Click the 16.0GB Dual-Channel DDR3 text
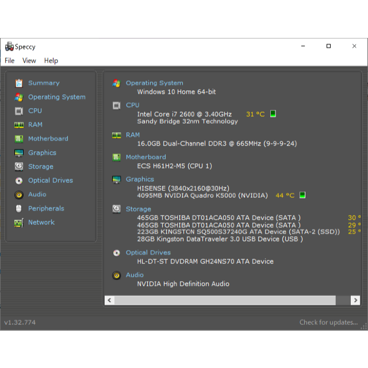This screenshot has width=368, height=368. pos(217,144)
